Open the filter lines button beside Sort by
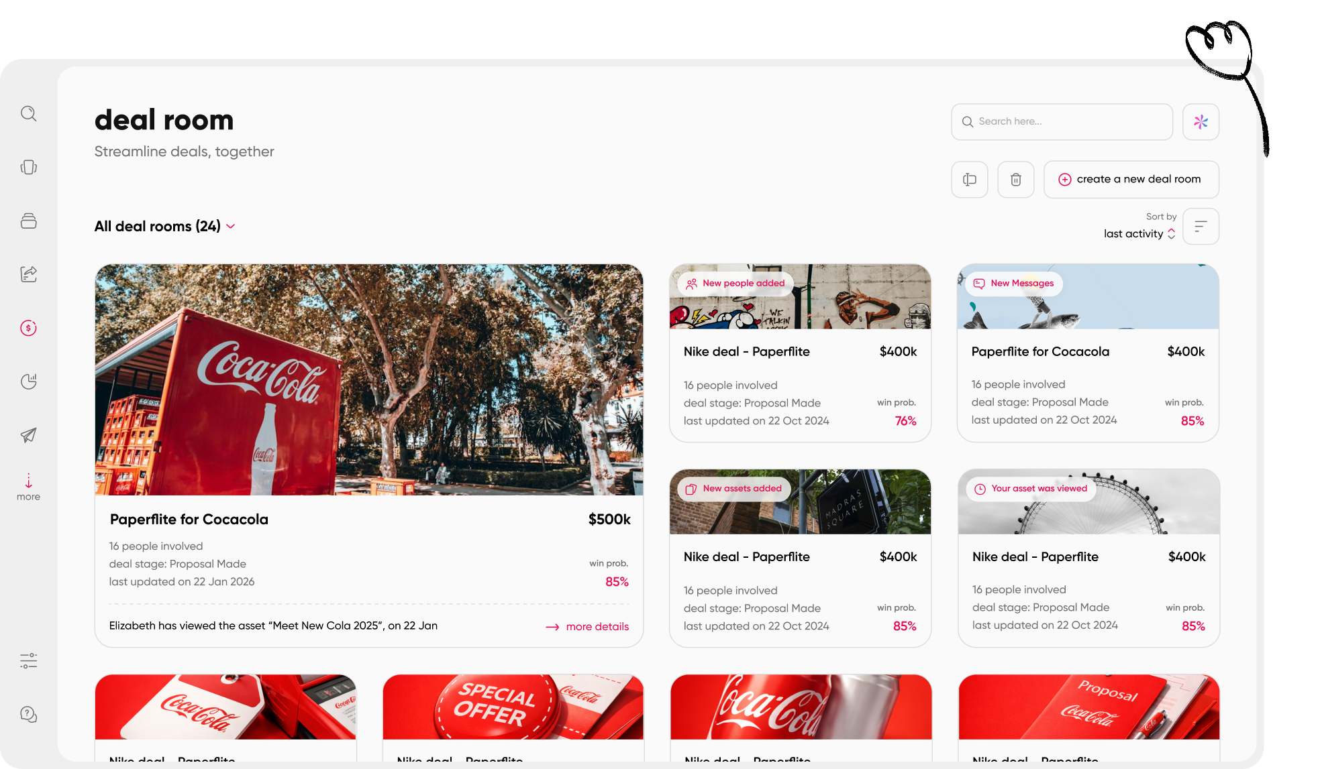 (1201, 227)
